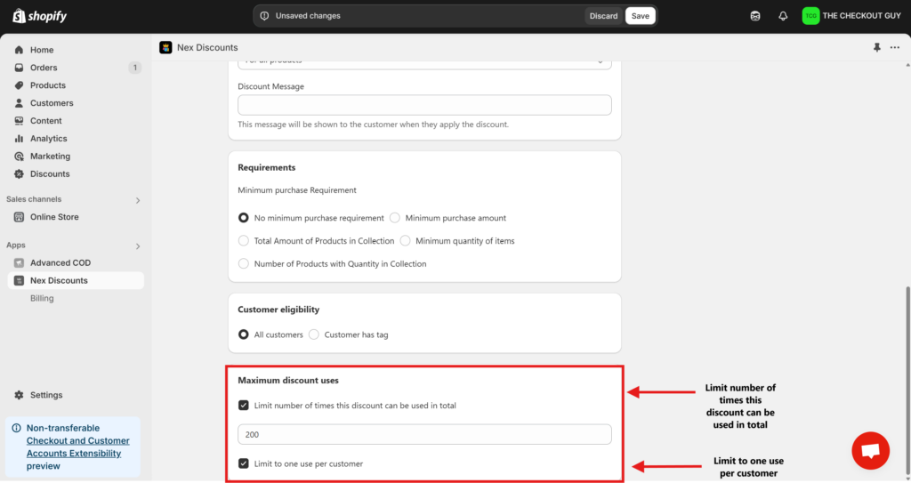Open the notifications bell icon
The height and width of the screenshot is (483, 911).
[x=783, y=16]
